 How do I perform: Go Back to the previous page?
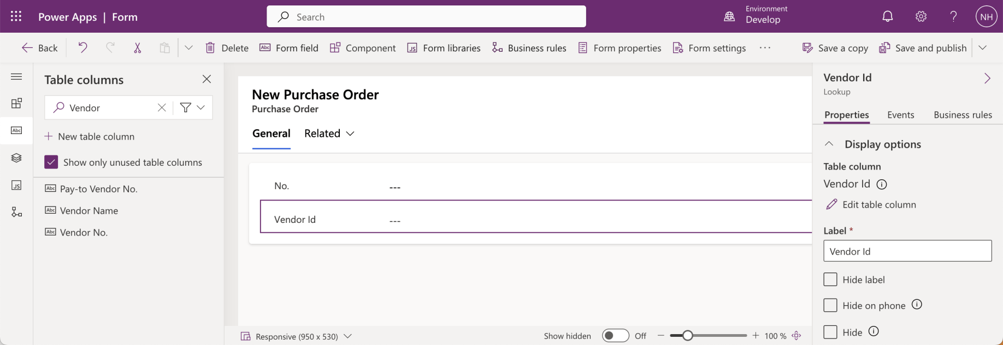(39, 48)
